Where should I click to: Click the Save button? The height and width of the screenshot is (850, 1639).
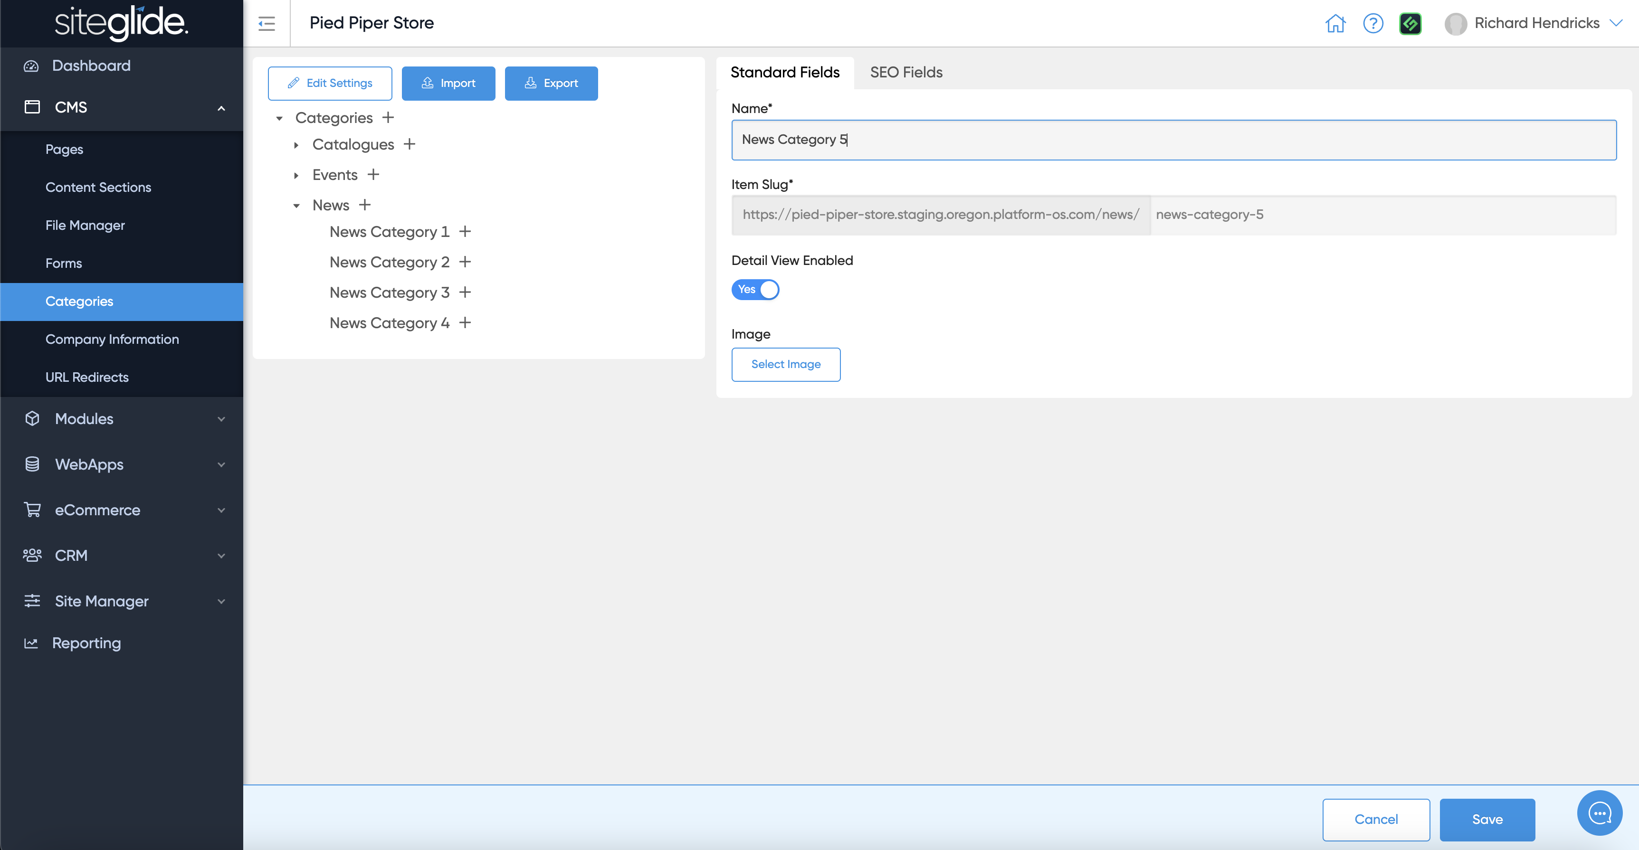1487,819
